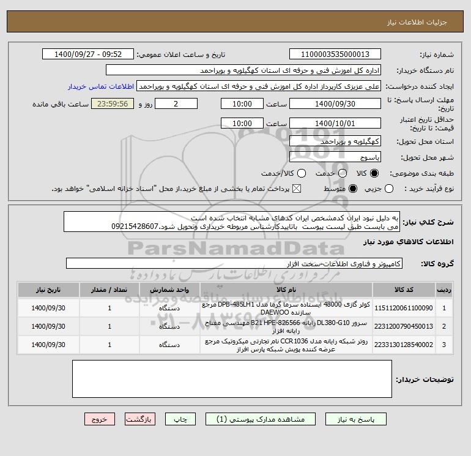Click the نام دستگاه خریدار field
This screenshot has height=456, width=471.
tap(243, 70)
